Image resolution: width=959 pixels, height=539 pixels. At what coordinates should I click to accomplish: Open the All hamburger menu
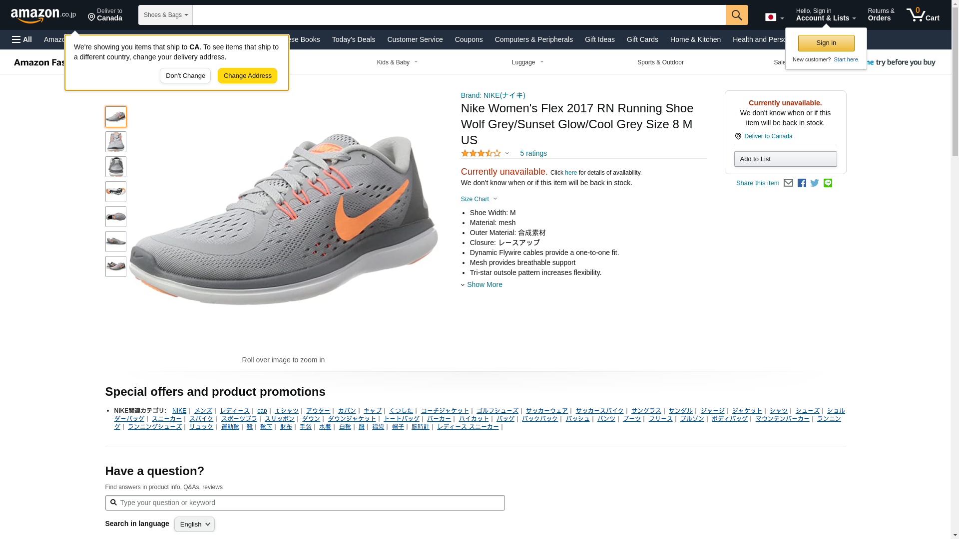22,39
